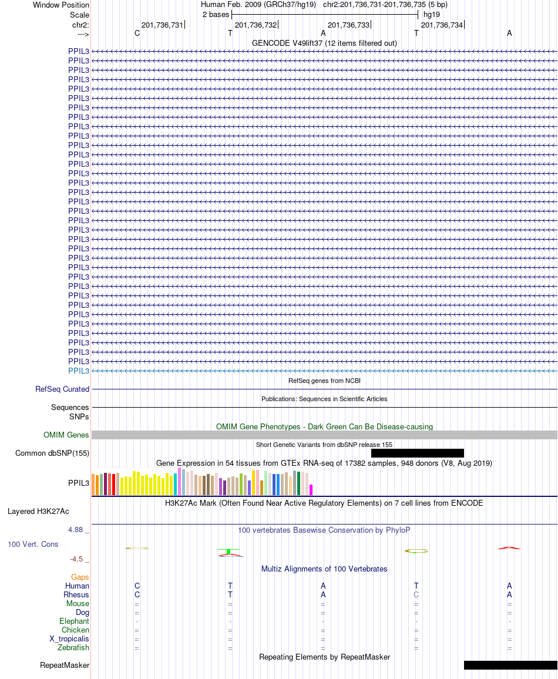The width and height of the screenshot is (558, 679).
Task: Open 'RefSeq genes from NCBI' title
Action: tap(324, 381)
